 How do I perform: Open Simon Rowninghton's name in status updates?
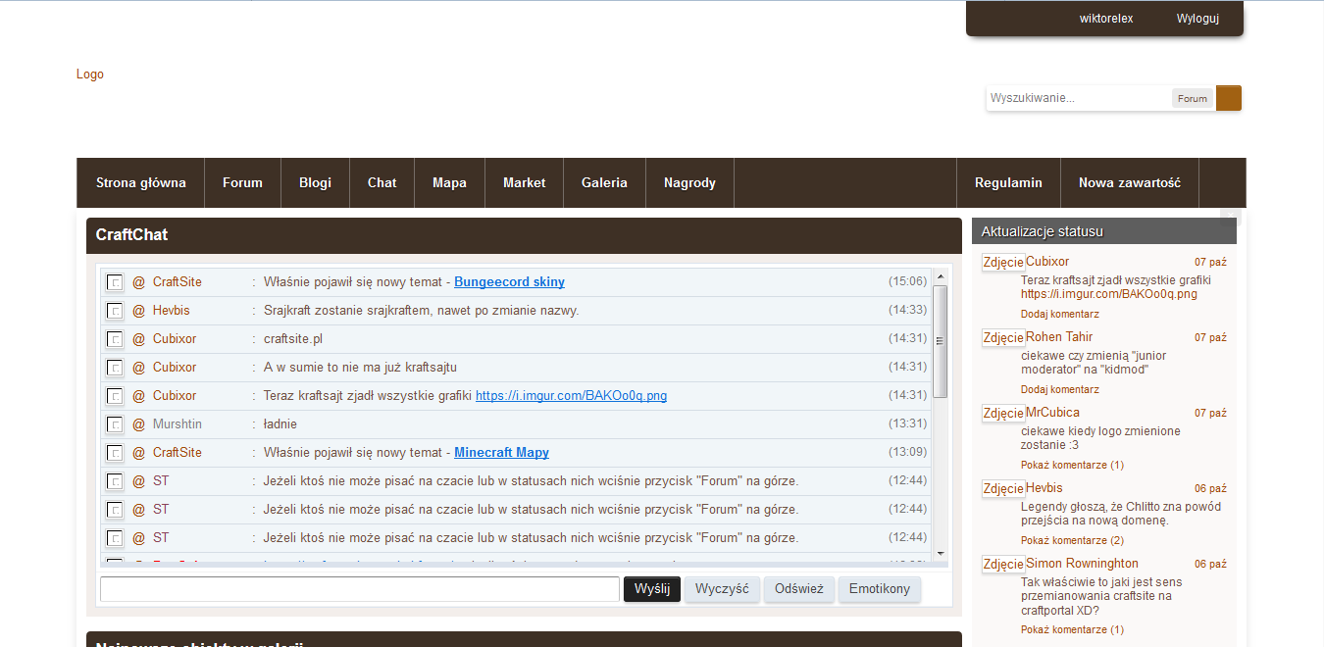click(x=1082, y=564)
